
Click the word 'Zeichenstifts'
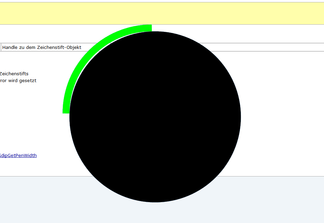[14, 74]
